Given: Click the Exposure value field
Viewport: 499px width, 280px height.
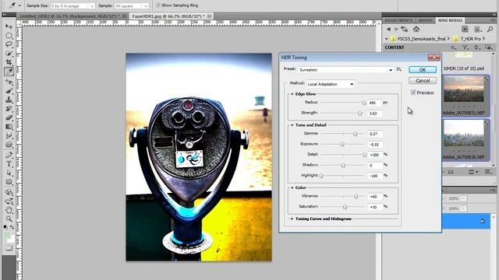Looking at the screenshot, I should [375, 145].
